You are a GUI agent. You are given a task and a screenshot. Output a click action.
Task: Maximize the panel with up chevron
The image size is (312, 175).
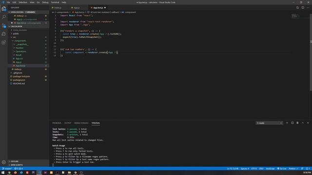click(303, 123)
